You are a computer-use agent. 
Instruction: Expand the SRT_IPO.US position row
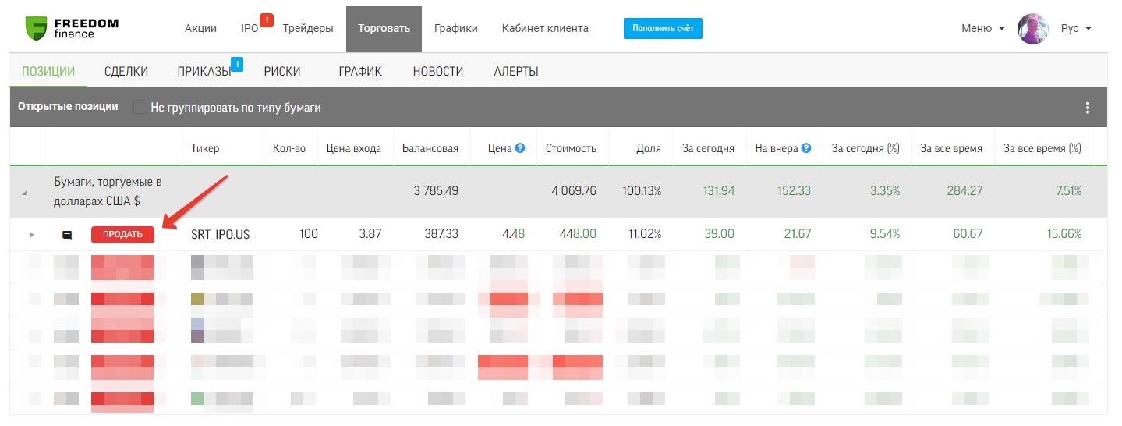[32, 235]
